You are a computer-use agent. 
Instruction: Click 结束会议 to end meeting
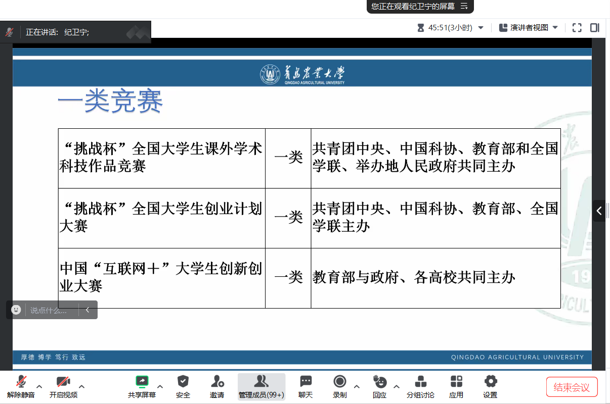[572, 387]
